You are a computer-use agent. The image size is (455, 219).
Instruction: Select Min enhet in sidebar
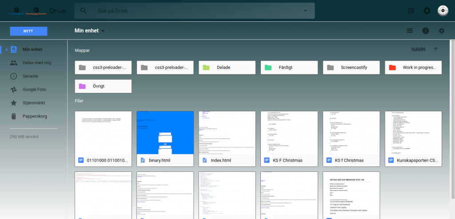click(32, 49)
